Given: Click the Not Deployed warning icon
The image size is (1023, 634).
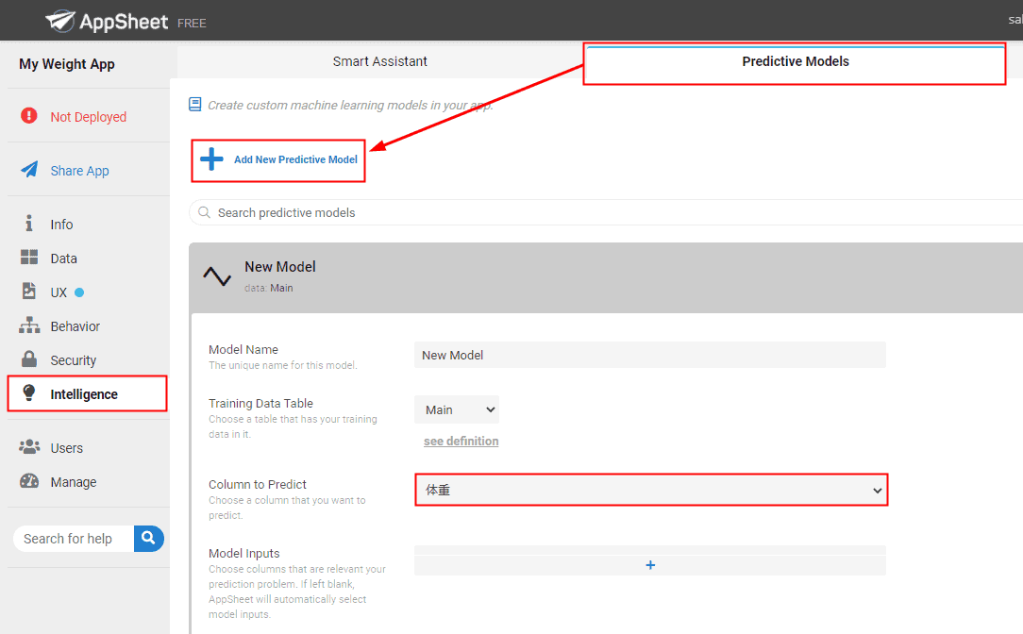Looking at the screenshot, I should [28, 115].
